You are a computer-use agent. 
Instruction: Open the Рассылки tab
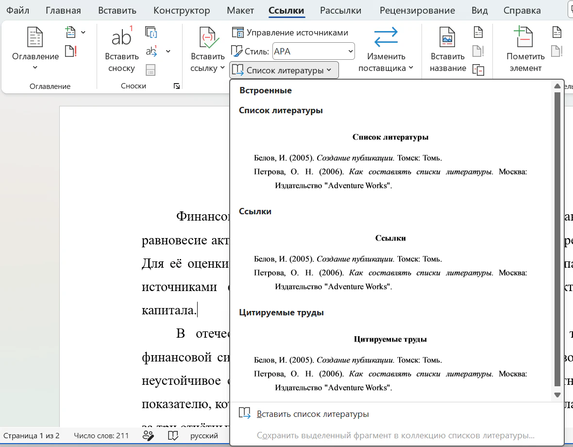[340, 11]
